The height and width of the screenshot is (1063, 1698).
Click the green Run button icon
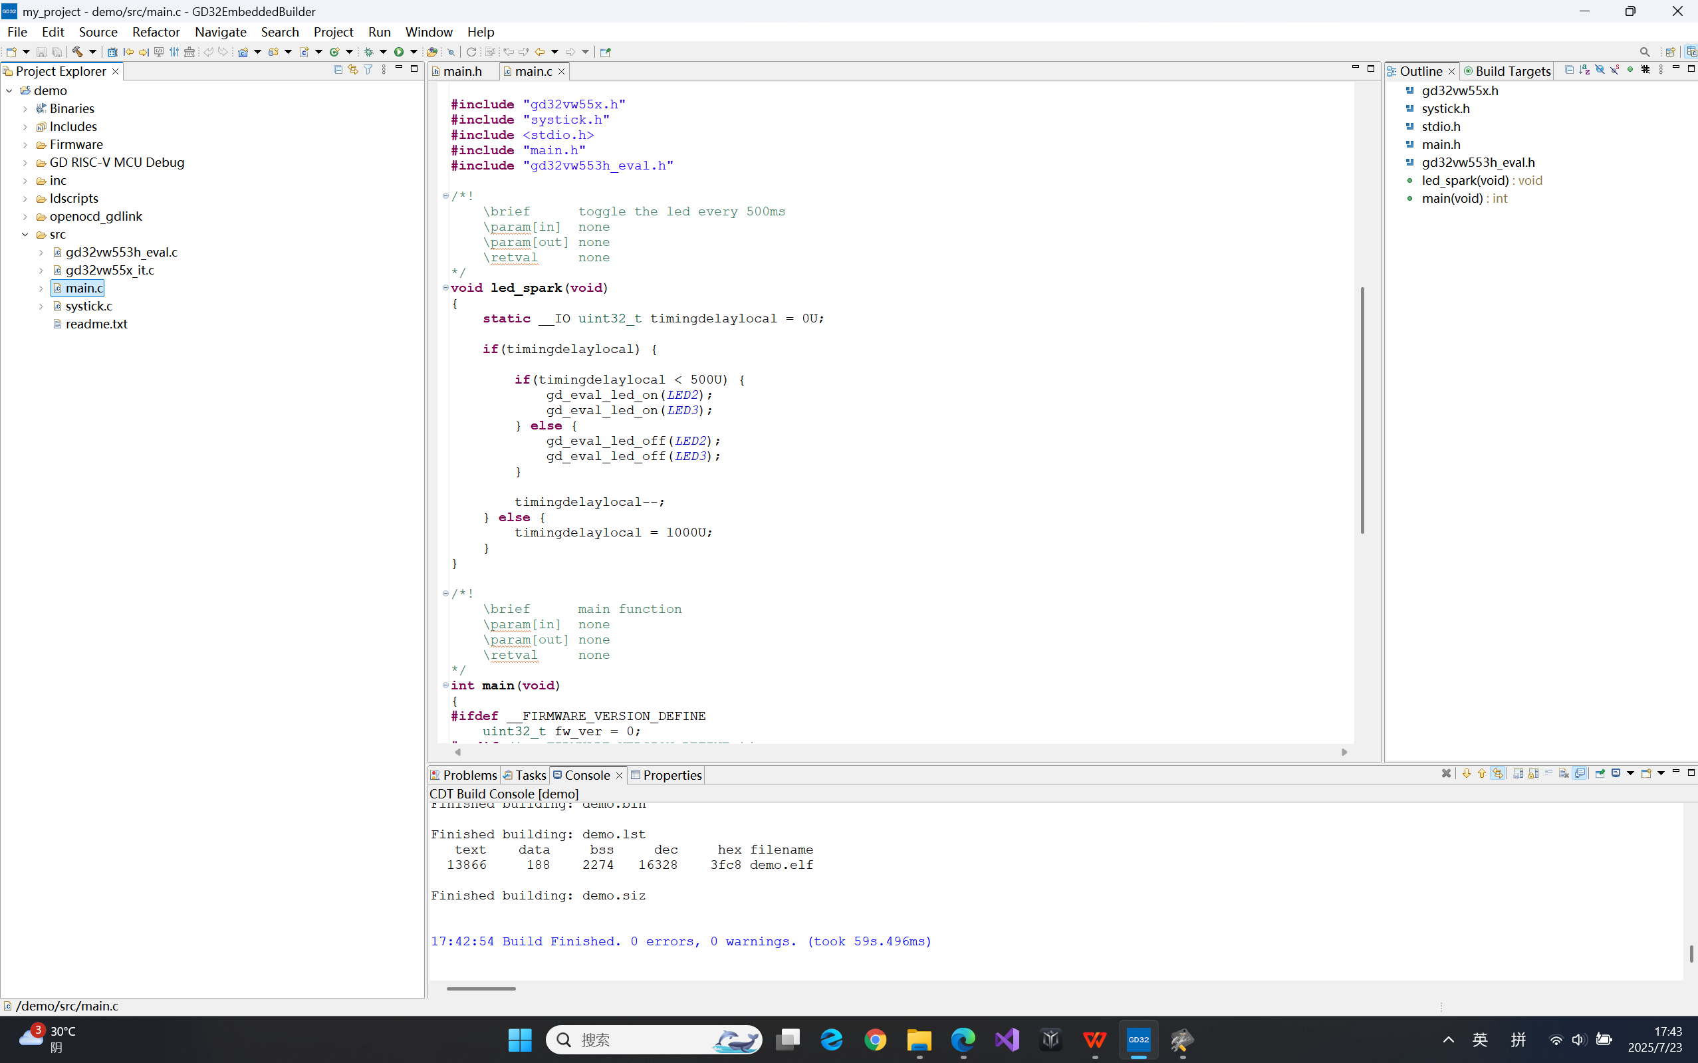point(399,52)
